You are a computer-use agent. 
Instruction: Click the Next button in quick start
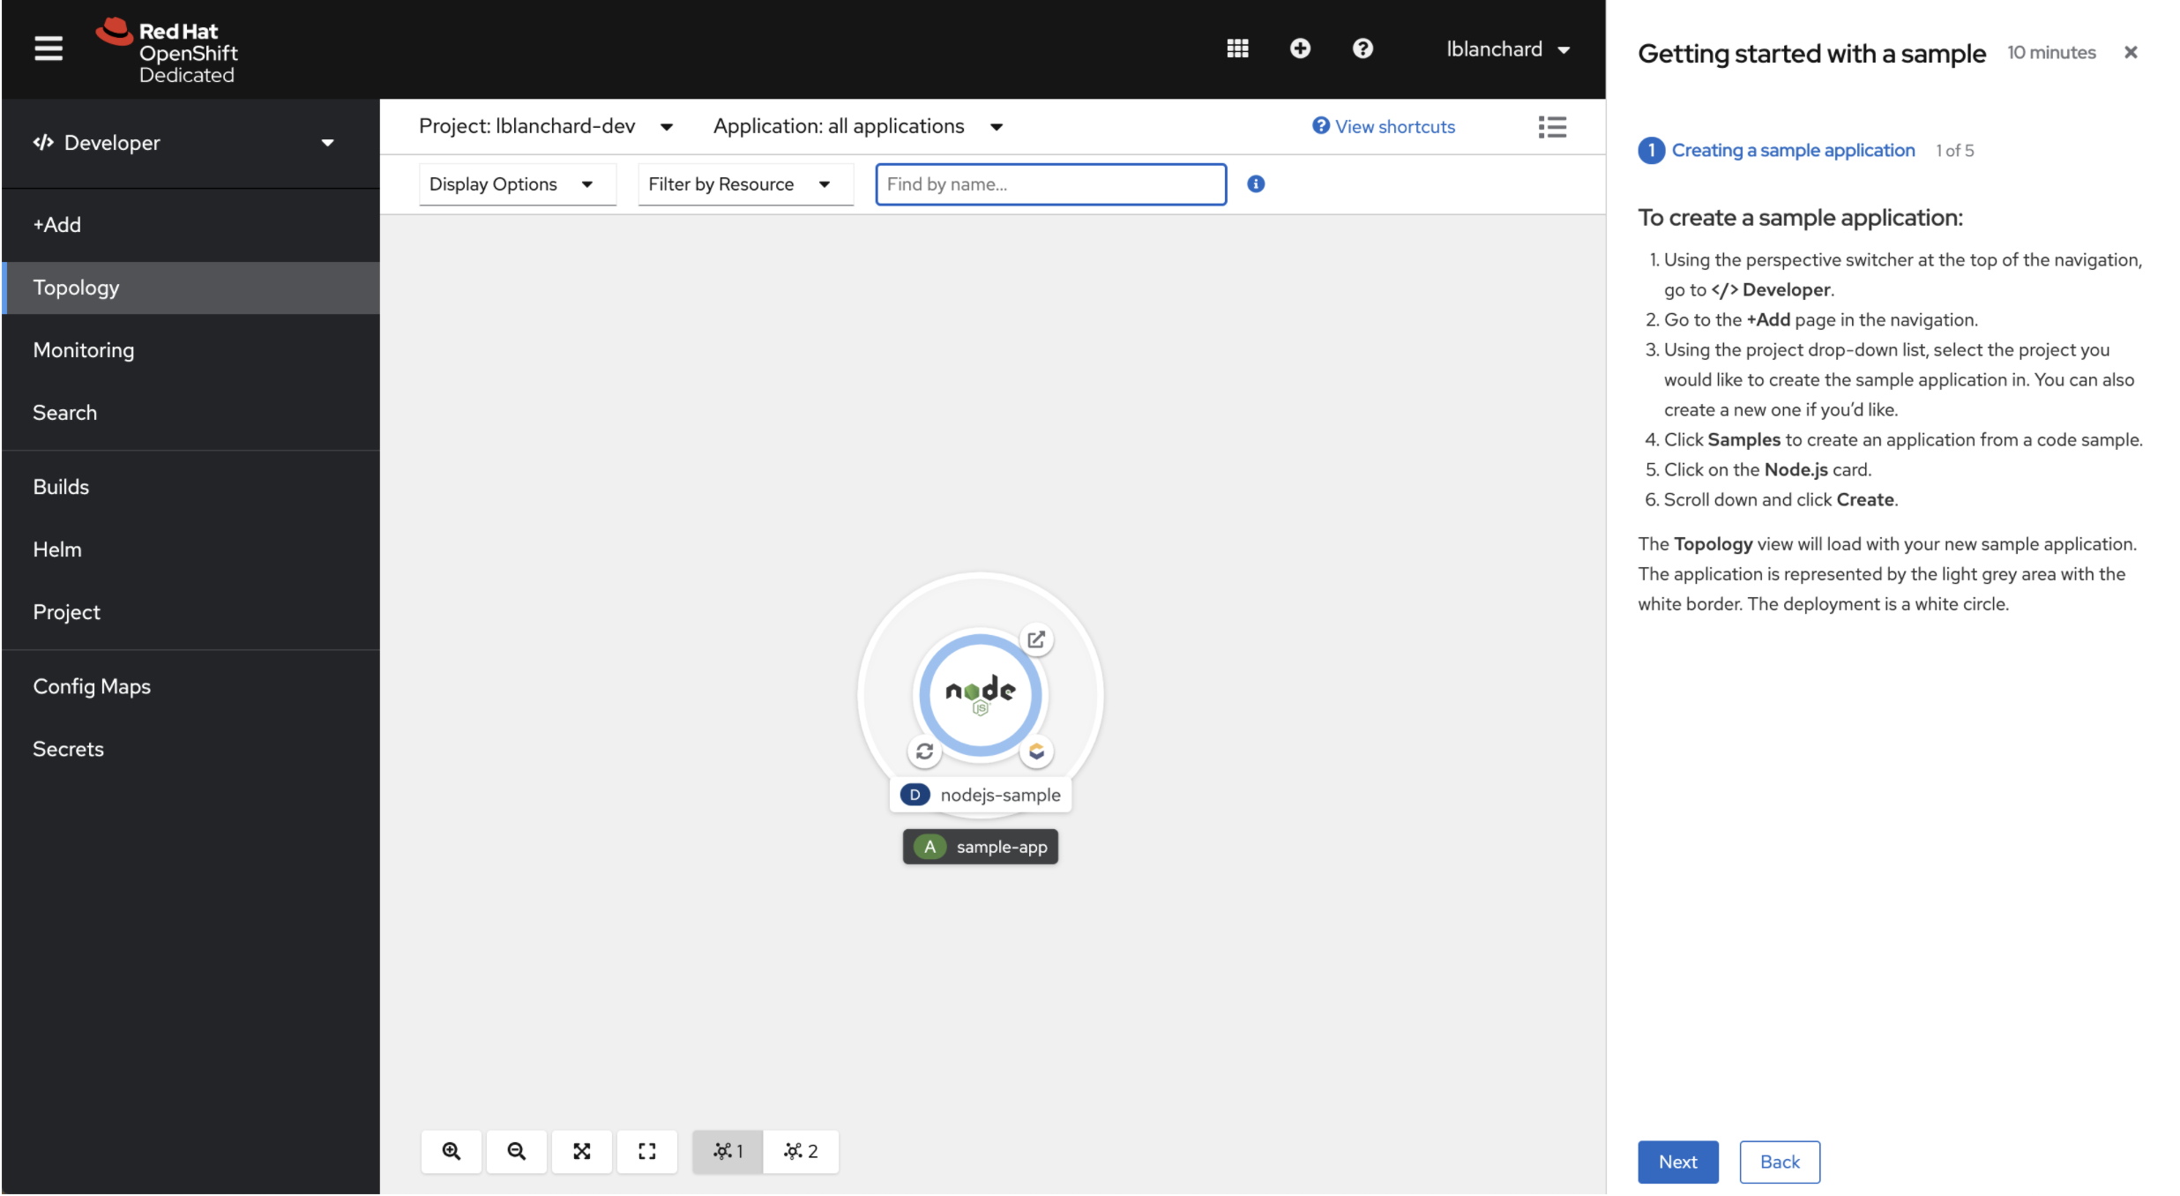(1677, 1162)
